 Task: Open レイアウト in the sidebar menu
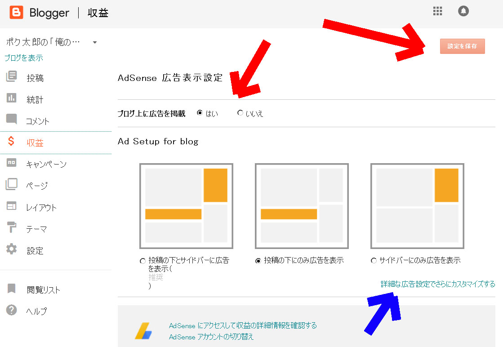41,208
